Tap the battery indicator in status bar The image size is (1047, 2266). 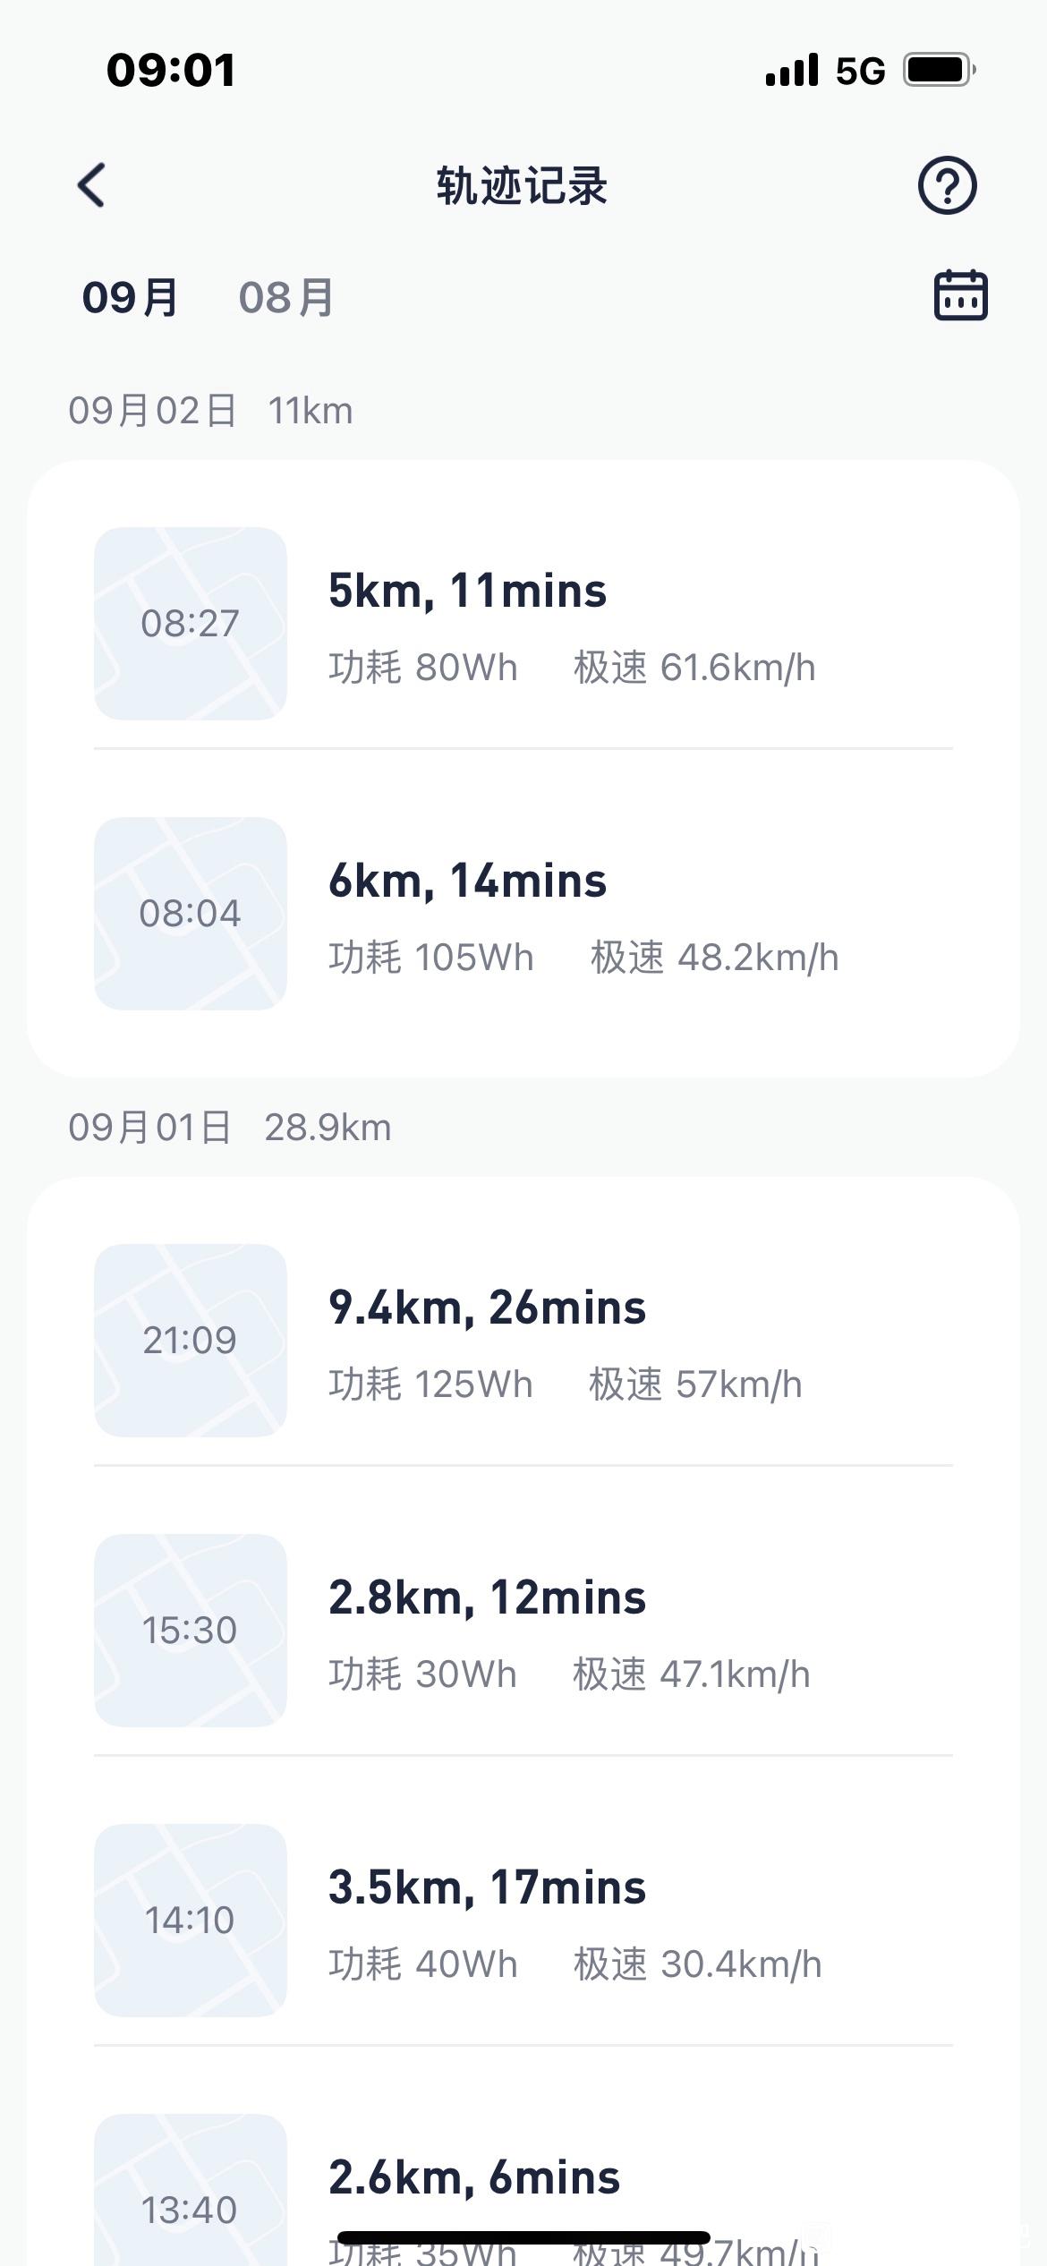[939, 70]
